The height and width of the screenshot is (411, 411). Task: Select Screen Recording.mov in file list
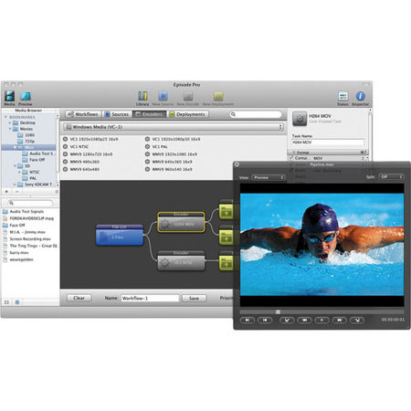(x=26, y=239)
